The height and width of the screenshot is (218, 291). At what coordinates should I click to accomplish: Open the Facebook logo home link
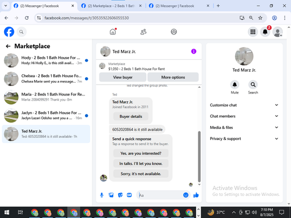(9, 32)
